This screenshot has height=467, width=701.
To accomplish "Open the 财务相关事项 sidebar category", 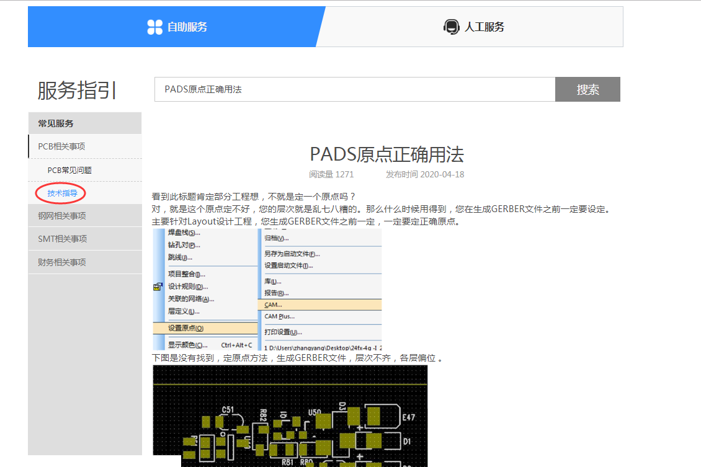I will [85, 262].
